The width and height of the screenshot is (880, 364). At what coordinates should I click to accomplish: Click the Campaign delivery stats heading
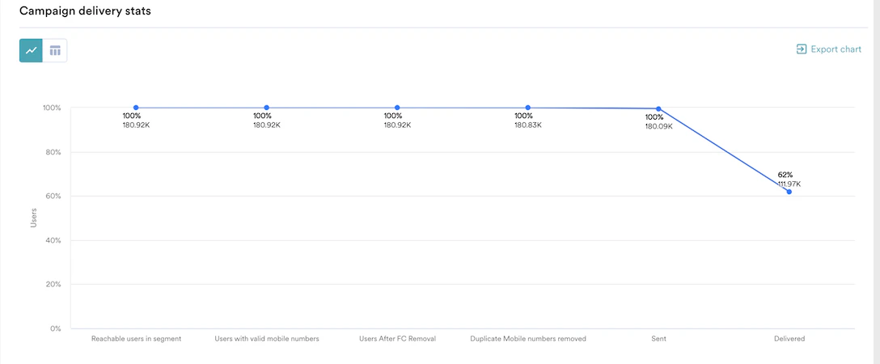(85, 11)
